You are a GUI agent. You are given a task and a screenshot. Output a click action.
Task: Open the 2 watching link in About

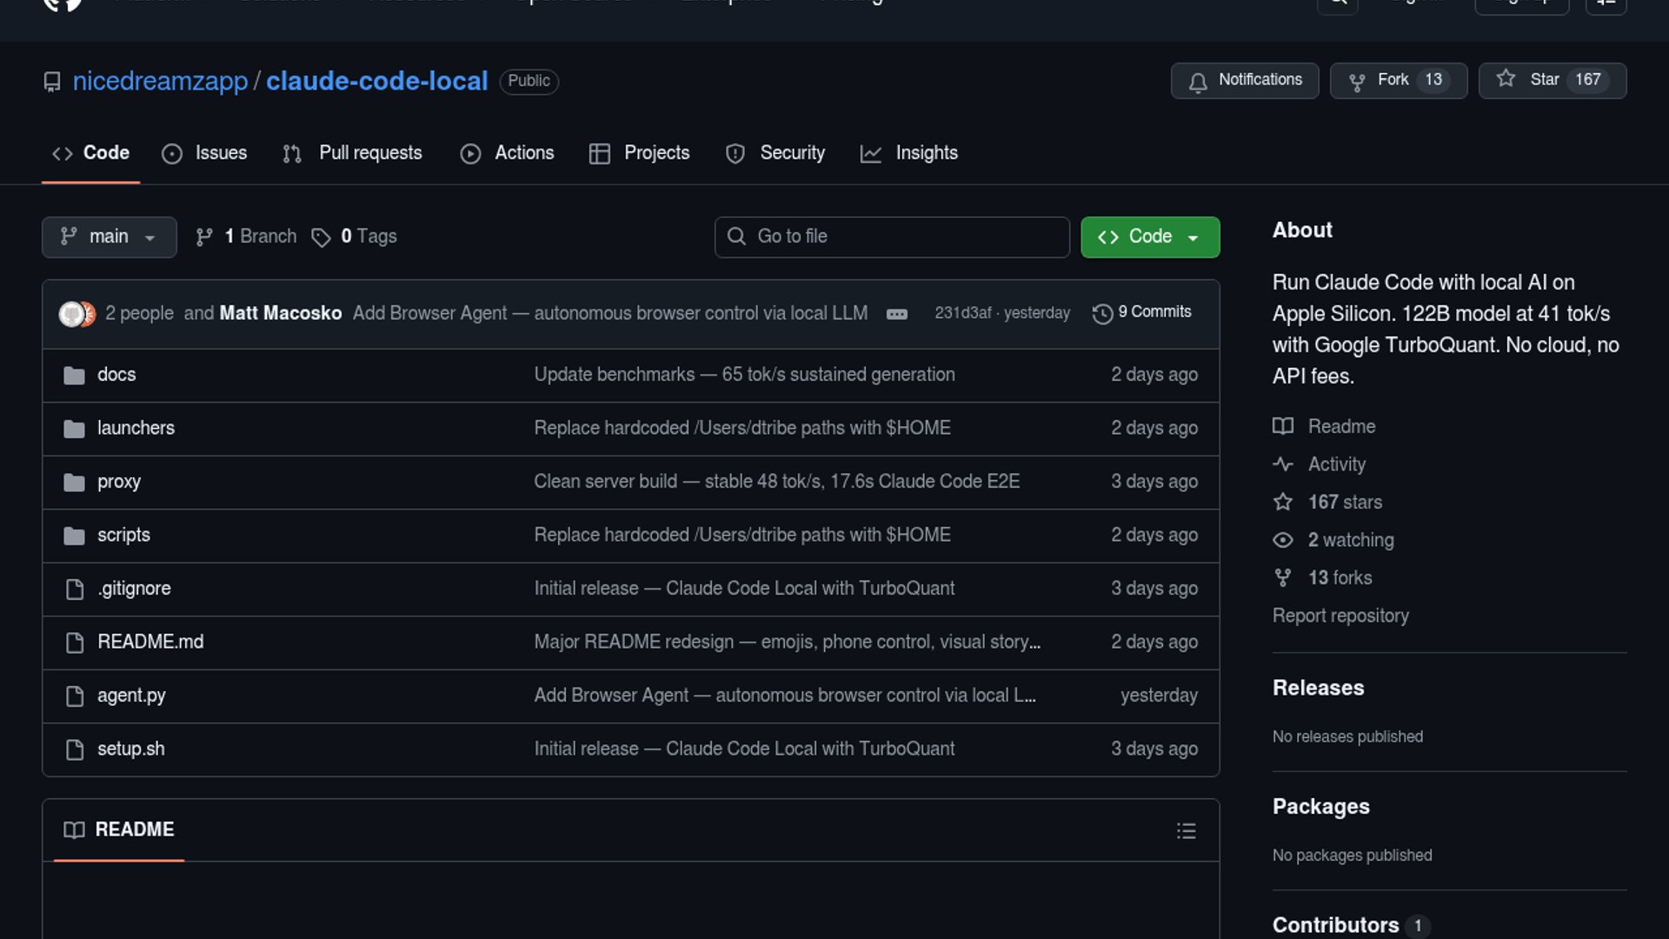(1350, 540)
